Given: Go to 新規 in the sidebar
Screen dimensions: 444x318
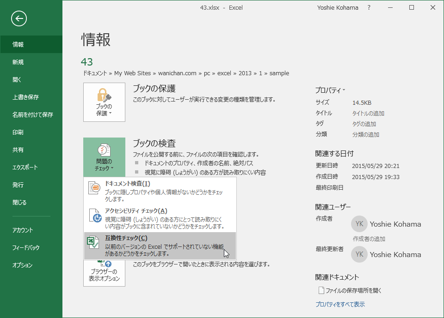Looking at the screenshot, I should tap(31, 62).
